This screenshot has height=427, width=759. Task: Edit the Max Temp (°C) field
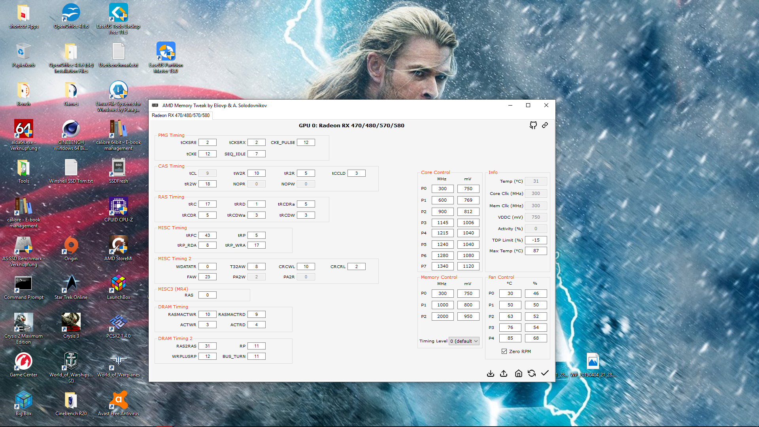click(x=536, y=251)
